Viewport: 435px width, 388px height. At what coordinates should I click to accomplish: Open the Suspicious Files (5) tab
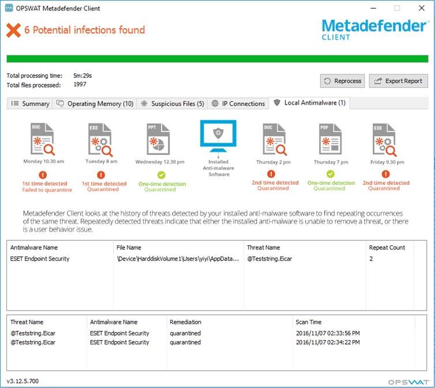click(x=172, y=103)
